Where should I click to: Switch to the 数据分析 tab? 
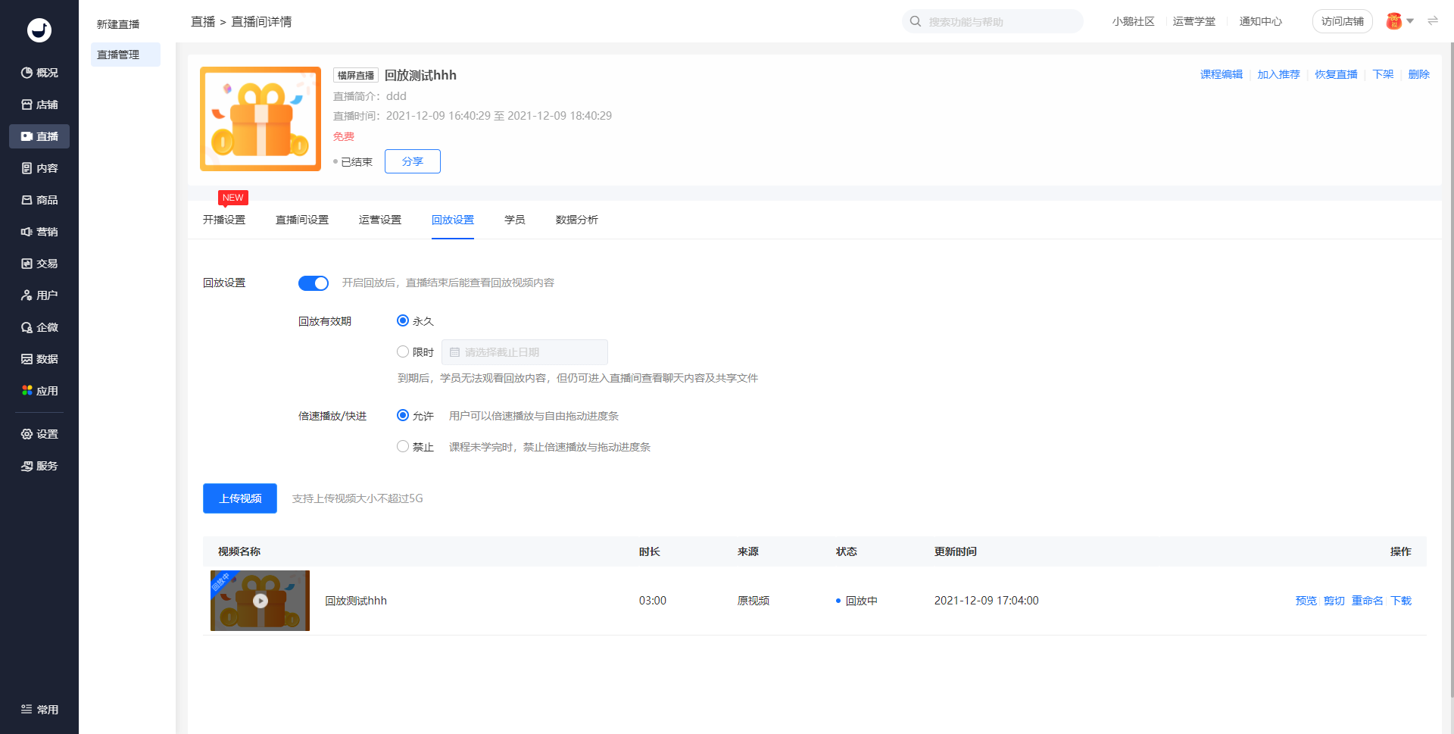[x=576, y=220]
